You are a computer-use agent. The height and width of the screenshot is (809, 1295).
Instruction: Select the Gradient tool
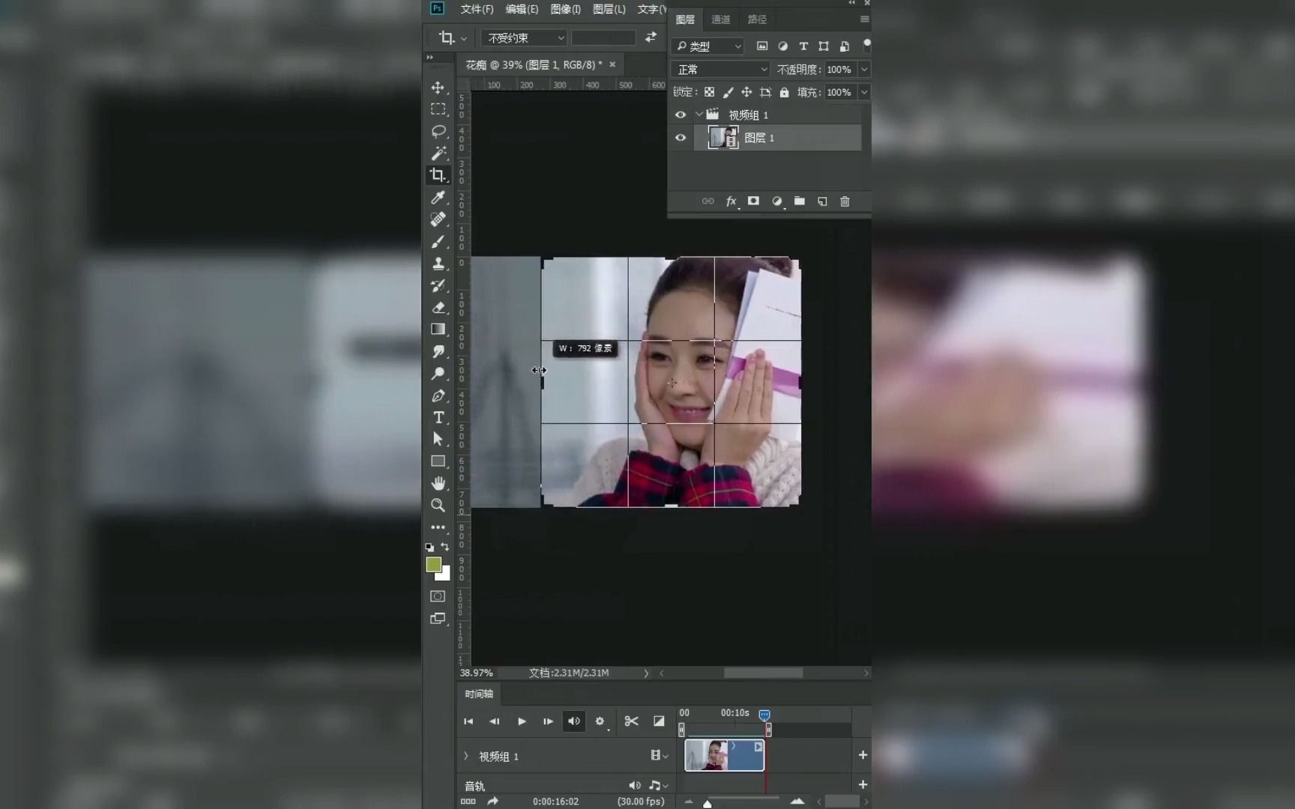pyautogui.click(x=438, y=330)
